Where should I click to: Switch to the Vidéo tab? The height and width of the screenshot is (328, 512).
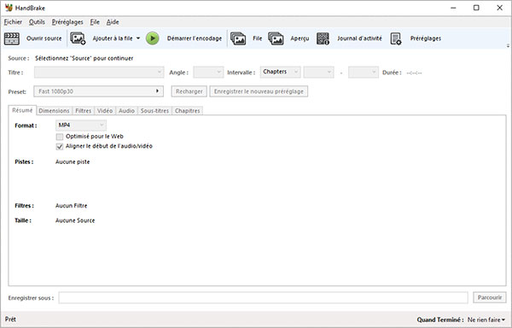coord(105,111)
